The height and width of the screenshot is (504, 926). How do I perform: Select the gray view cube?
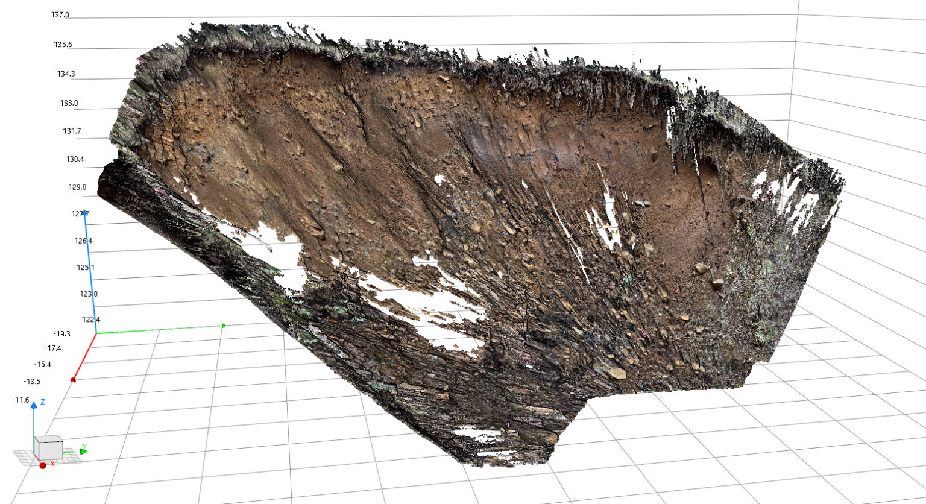click(x=48, y=448)
